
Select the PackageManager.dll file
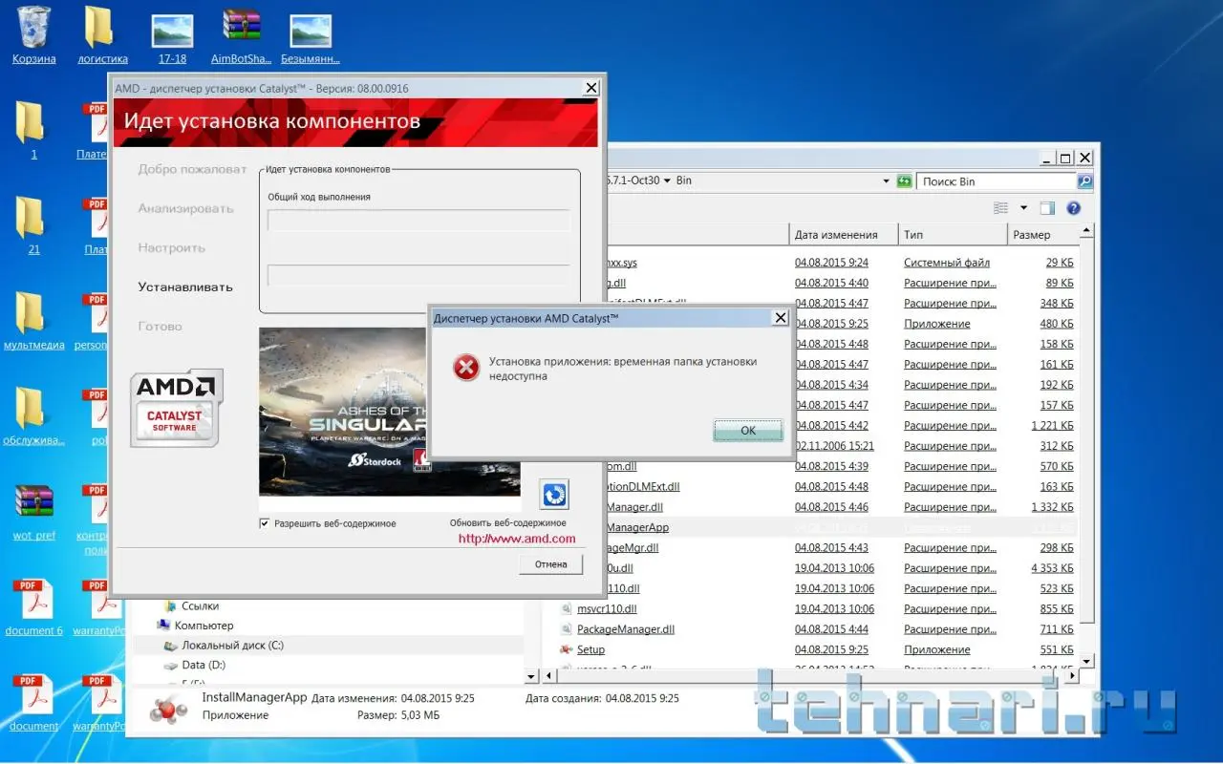pos(626,629)
